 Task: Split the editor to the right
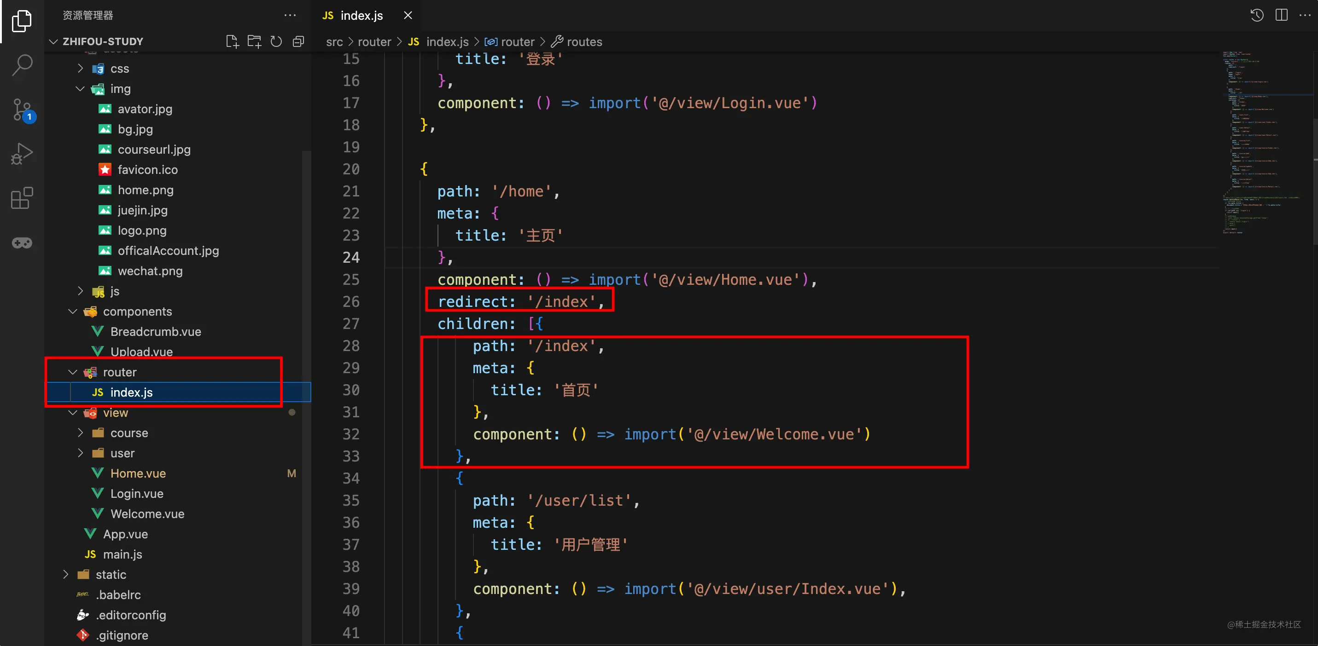tap(1281, 15)
